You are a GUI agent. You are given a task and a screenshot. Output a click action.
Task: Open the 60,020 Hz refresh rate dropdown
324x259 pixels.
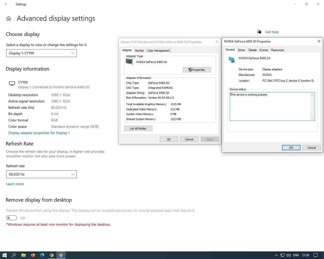(x=42, y=174)
